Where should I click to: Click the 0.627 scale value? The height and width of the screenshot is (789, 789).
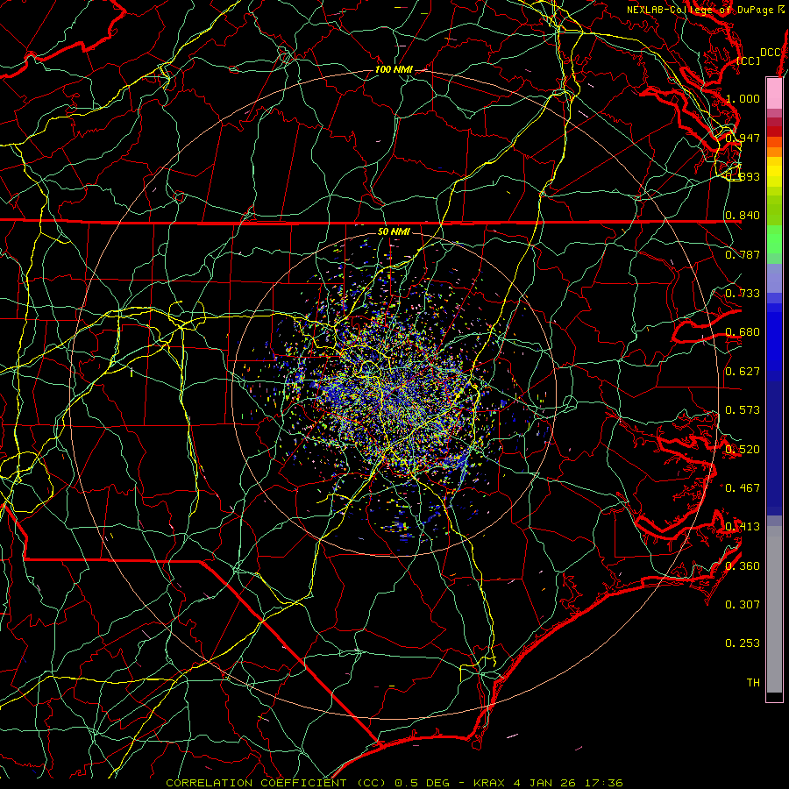click(x=743, y=372)
